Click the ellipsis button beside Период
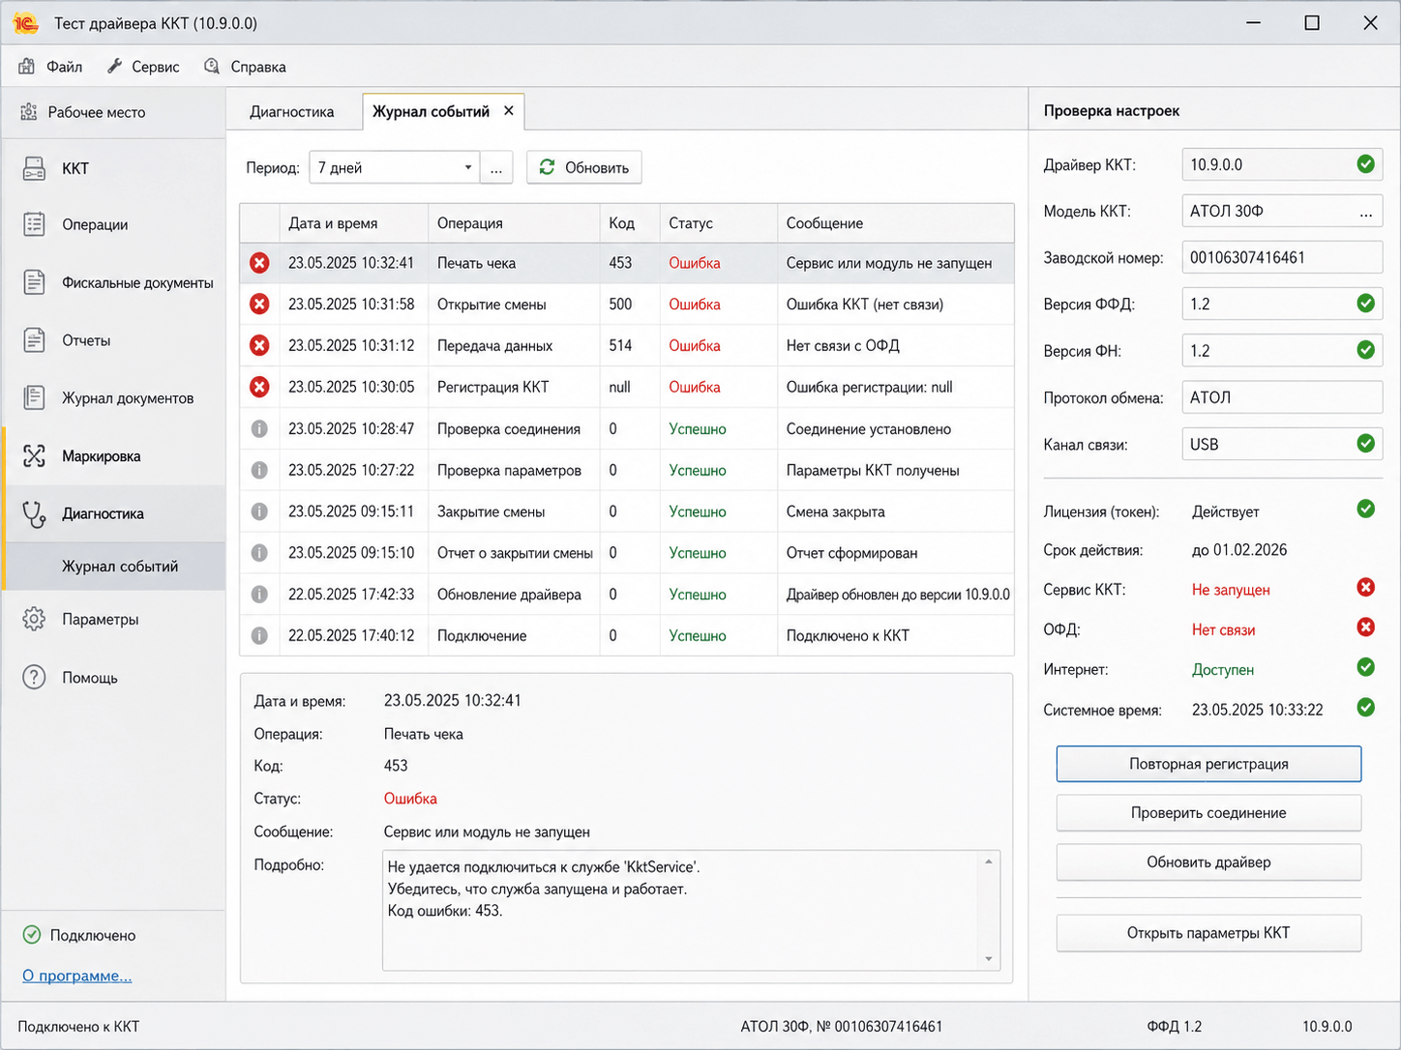The image size is (1401, 1050). click(x=496, y=167)
